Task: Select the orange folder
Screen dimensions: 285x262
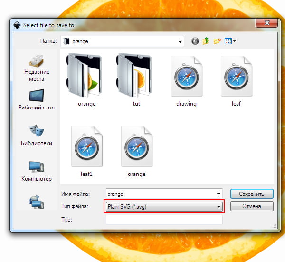Action: [84, 80]
